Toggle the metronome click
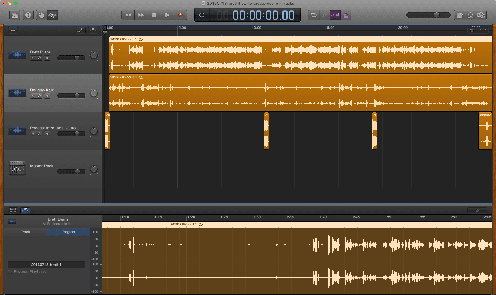 pos(346,15)
